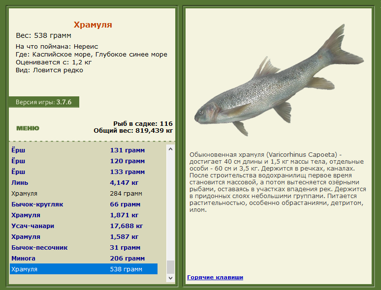Click the Оценивается с: 1,2 кг line
This screenshot has width=381, height=290.
click(x=54, y=62)
